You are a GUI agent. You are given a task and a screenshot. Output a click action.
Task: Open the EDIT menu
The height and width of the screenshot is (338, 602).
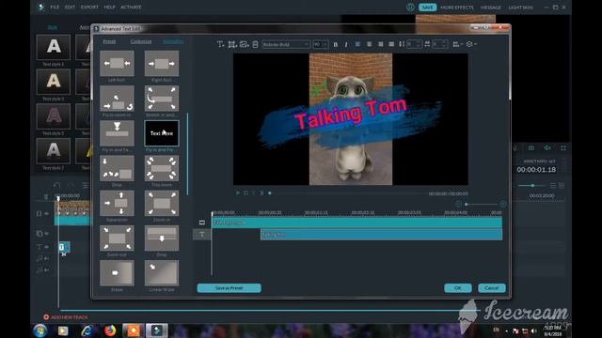70,7
